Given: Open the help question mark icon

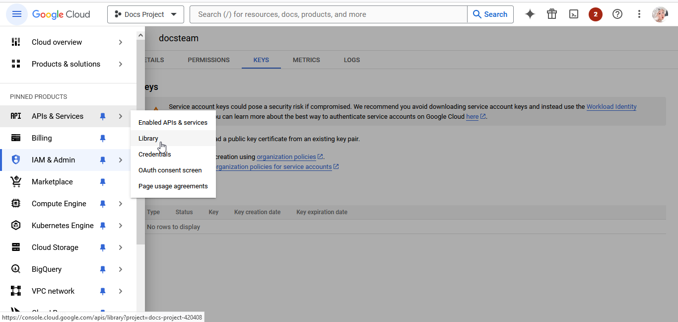Looking at the screenshot, I should click(617, 14).
